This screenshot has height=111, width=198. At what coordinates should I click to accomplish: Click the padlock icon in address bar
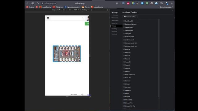42,3
